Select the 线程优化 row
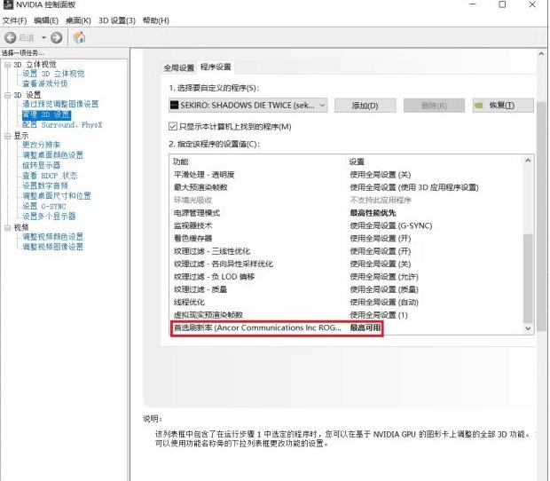The height and width of the screenshot is (481, 550). coord(346,302)
